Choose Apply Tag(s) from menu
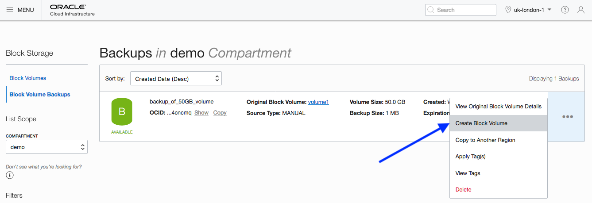The height and width of the screenshot is (203, 592). coord(470,157)
